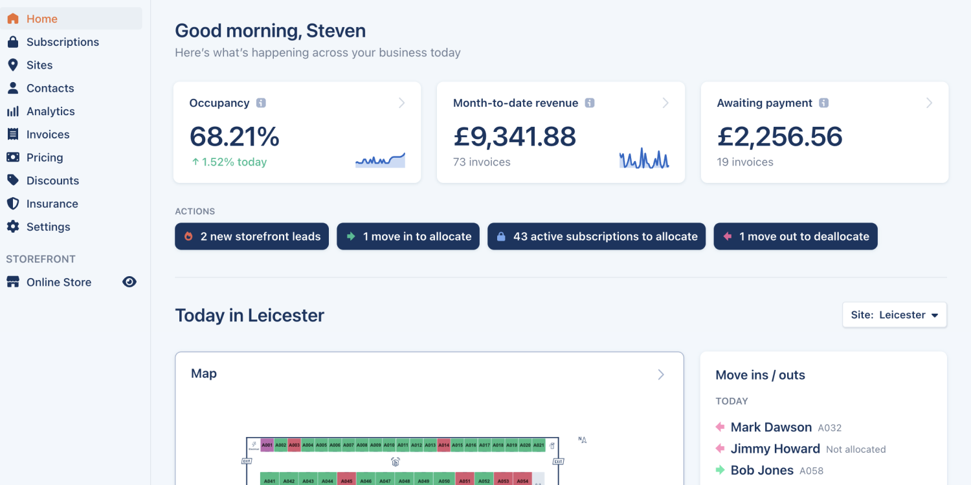Open Invoices from the sidebar
The height and width of the screenshot is (485, 971).
click(x=48, y=135)
